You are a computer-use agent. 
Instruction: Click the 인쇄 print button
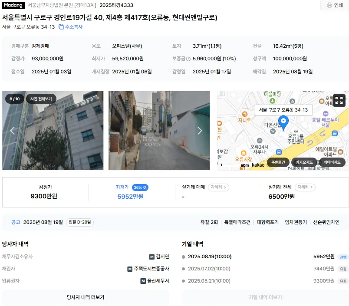[335, 5]
